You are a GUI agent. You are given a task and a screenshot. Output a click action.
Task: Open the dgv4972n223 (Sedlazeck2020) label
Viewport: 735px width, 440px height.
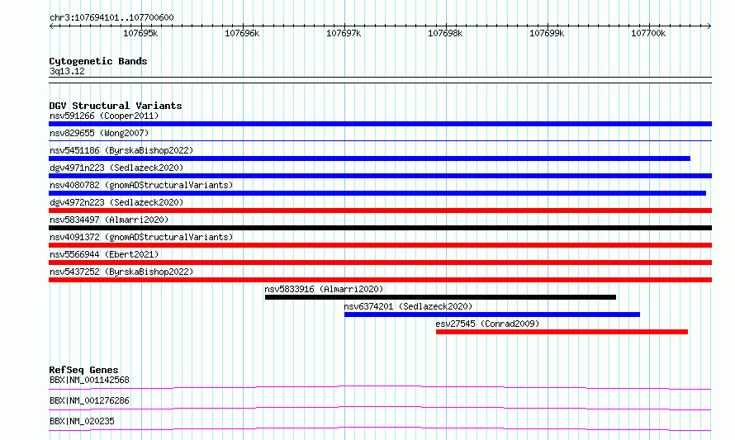(116, 202)
